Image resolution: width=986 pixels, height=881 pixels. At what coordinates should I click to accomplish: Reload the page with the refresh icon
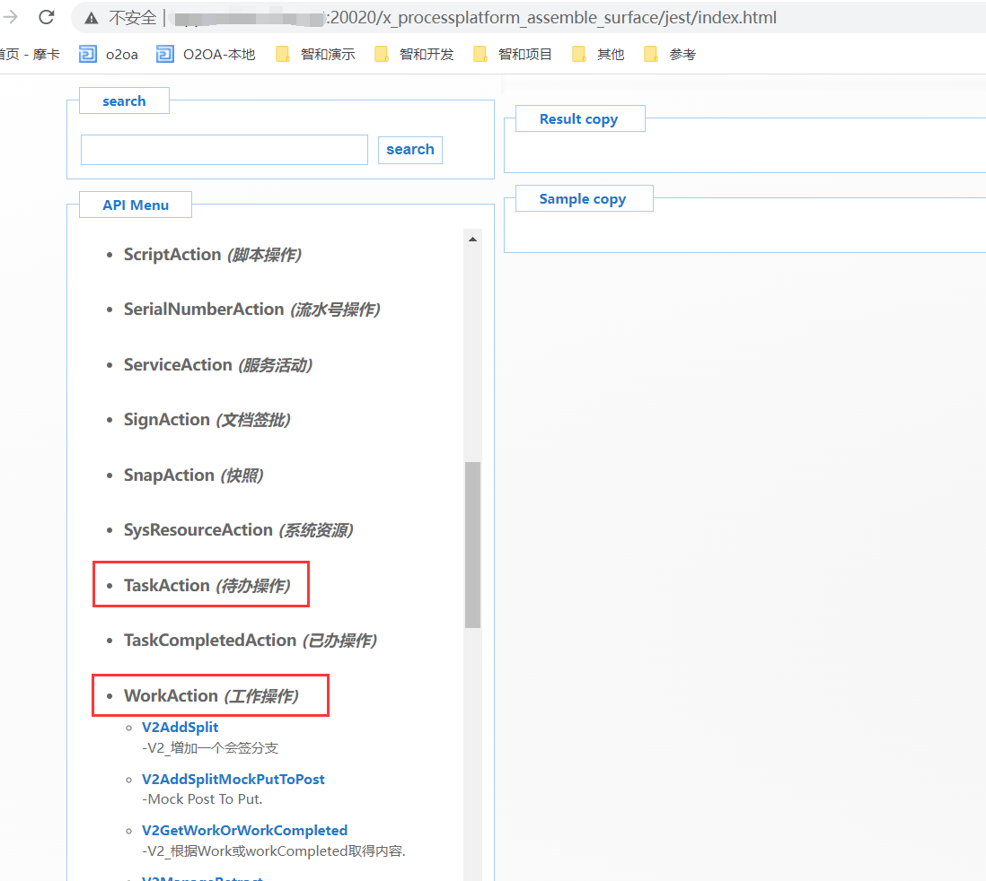pos(47,17)
